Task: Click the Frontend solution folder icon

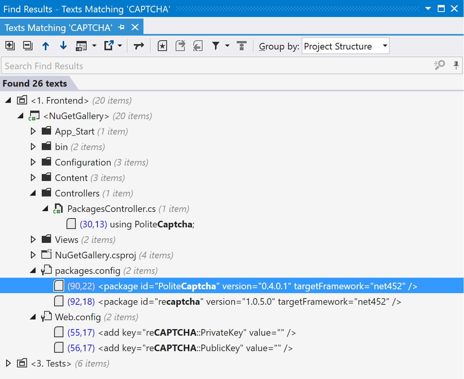Action: click(22, 101)
